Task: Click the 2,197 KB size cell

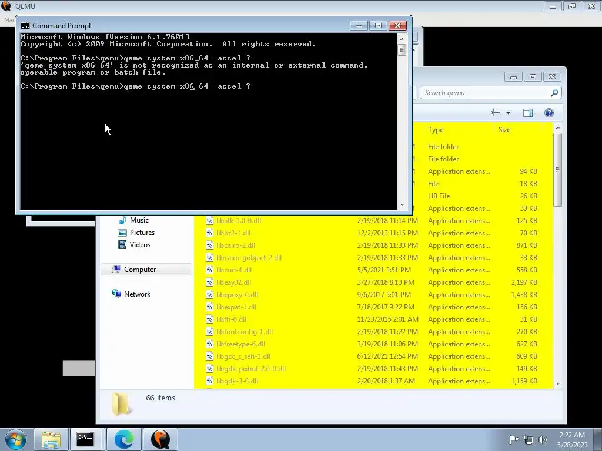Action: (x=524, y=282)
